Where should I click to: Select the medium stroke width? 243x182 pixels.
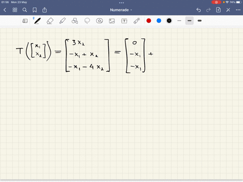click(x=189, y=21)
